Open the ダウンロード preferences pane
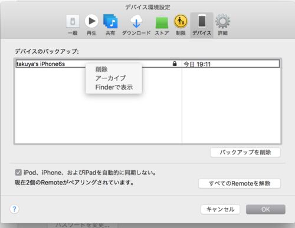Viewport: 295px width, 228px height. [x=136, y=25]
